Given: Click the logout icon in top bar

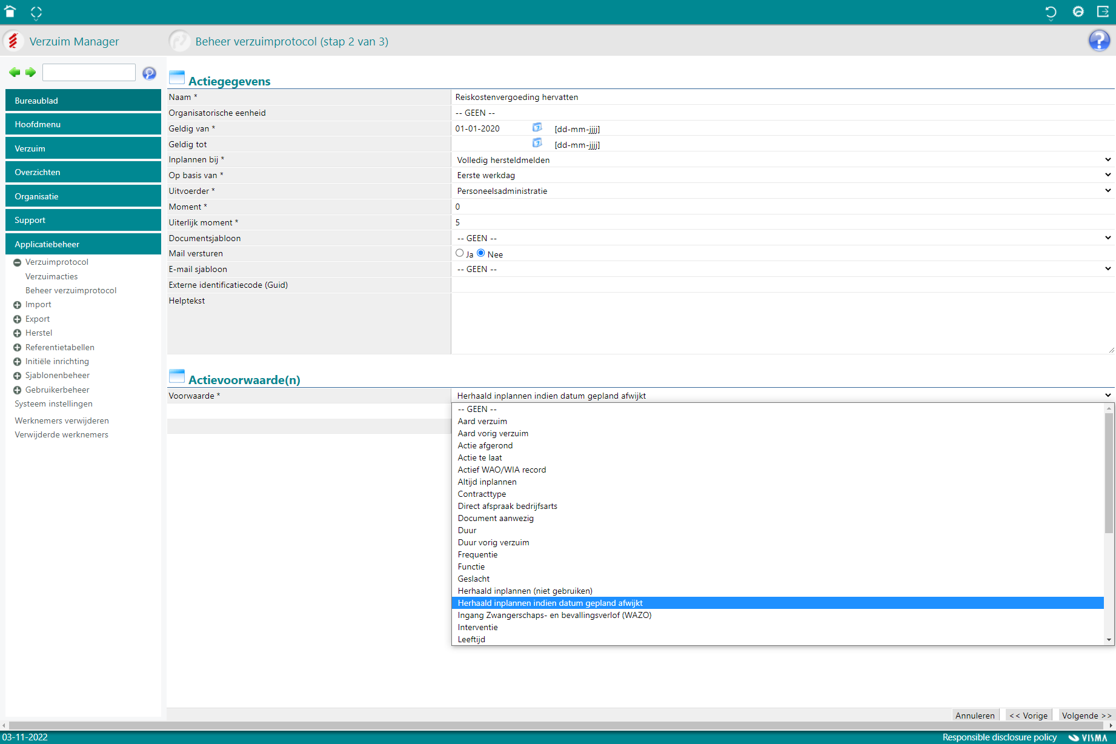Looking at the screenshot, I should tap(1103, 12).
